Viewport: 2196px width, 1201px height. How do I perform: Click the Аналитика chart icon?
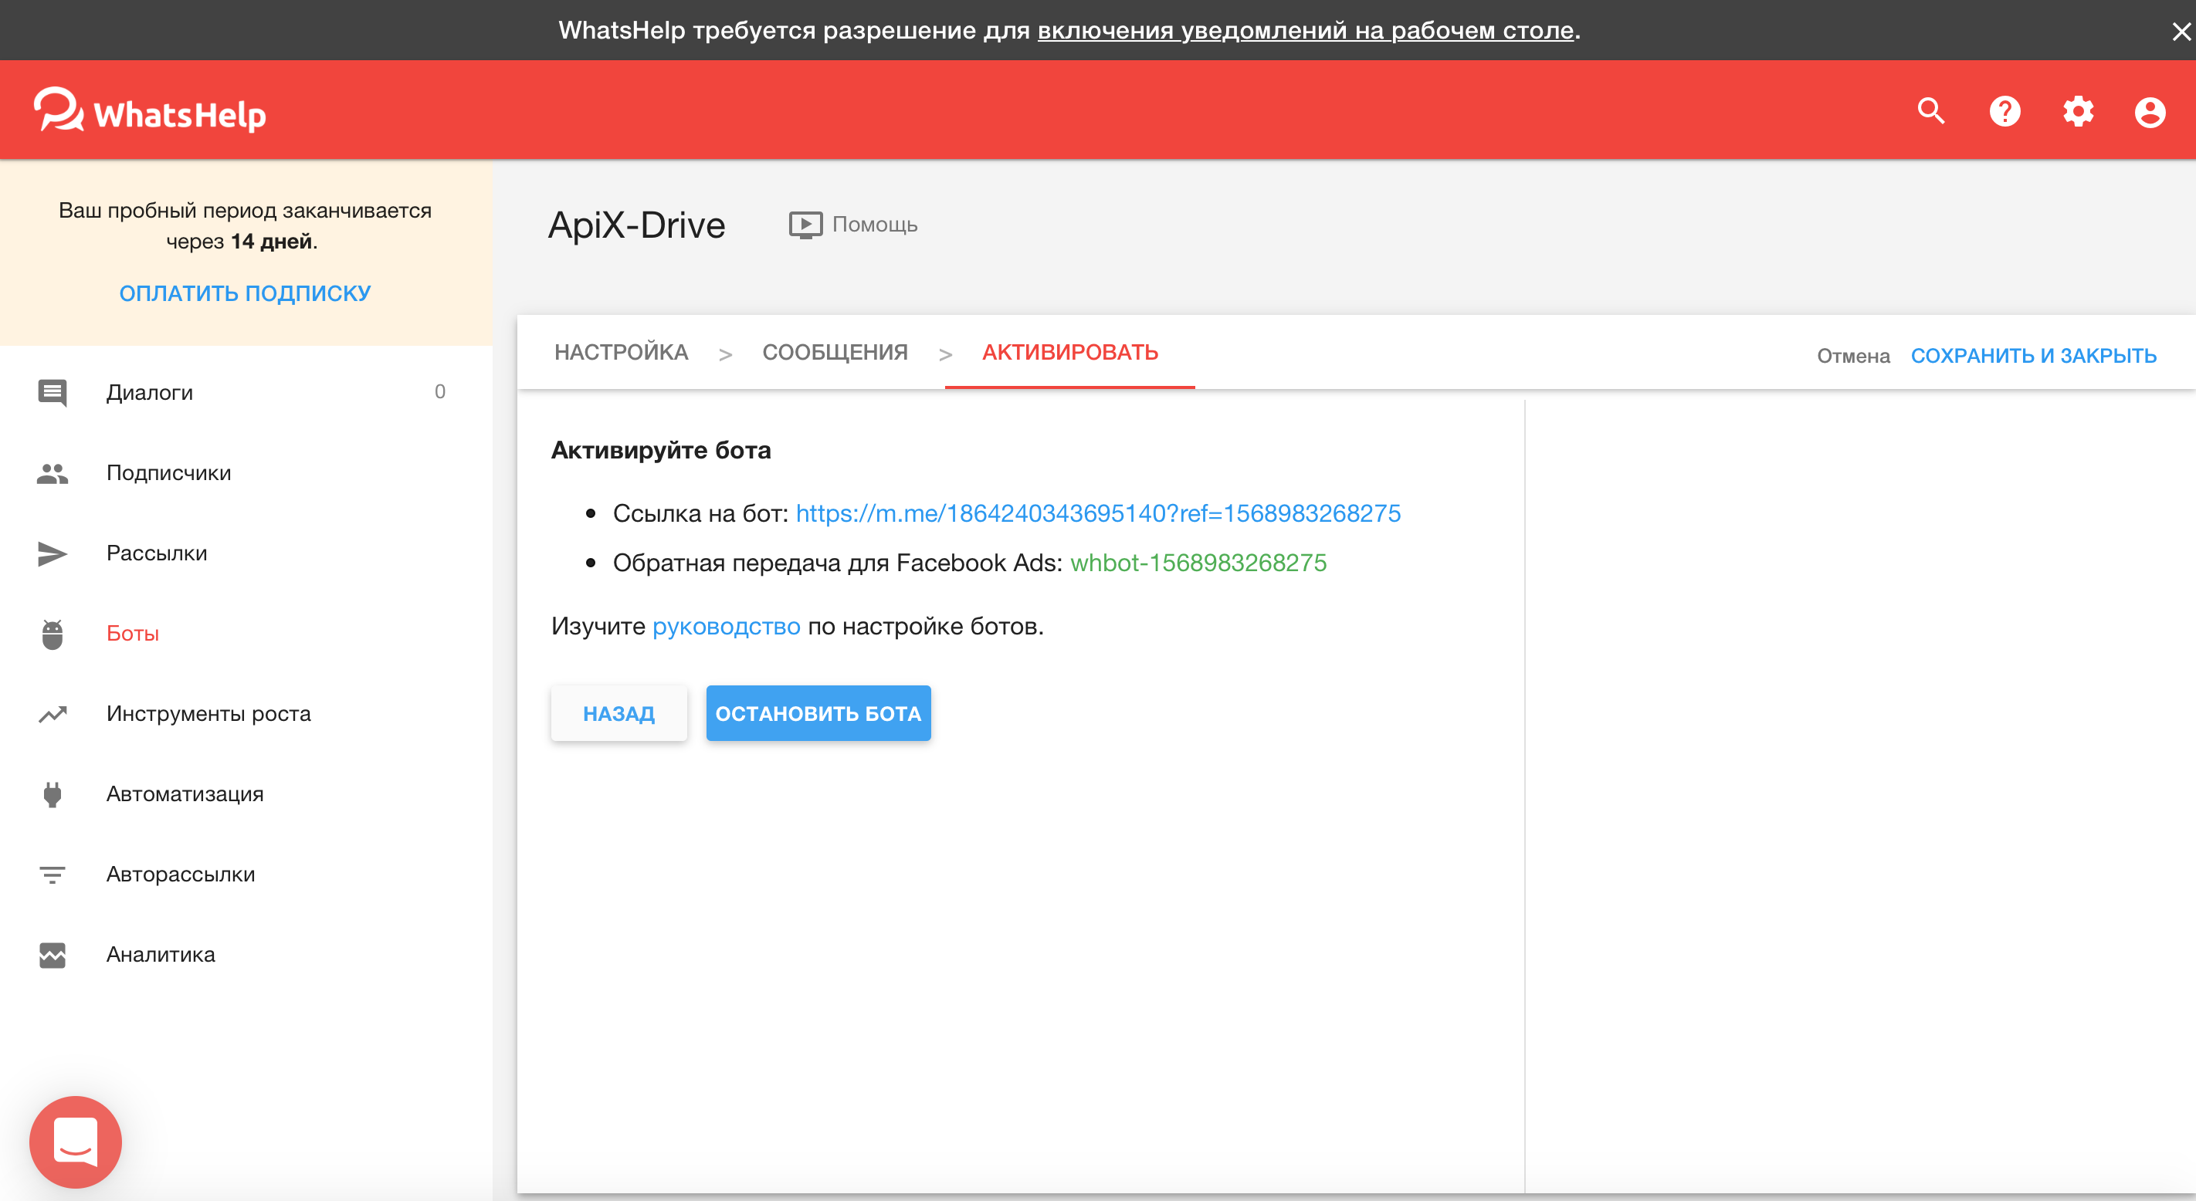click(53, 955)
